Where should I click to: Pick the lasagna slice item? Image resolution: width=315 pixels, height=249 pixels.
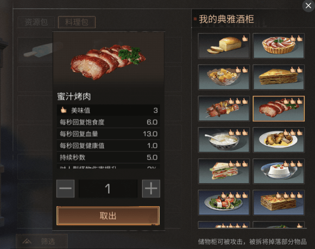[279, 203]
